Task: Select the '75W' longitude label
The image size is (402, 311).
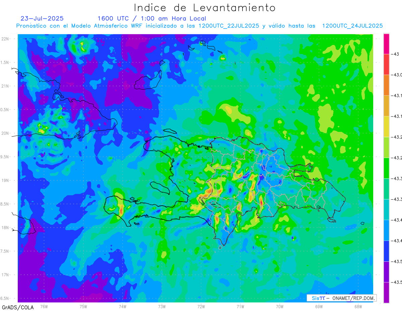Action: pyautogui.click(x=83, y=306)
